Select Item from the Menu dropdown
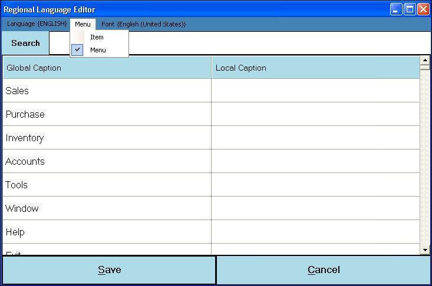 (x=97, y=37)
